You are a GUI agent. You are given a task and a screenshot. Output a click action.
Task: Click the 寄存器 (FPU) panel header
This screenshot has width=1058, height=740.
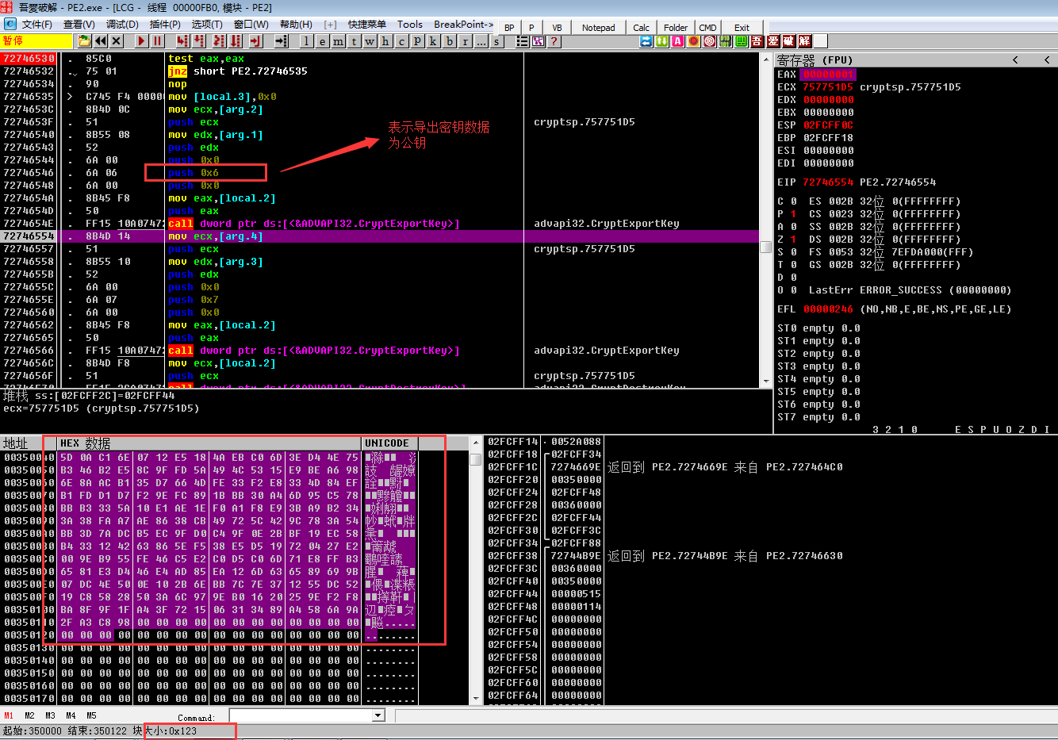815,59
